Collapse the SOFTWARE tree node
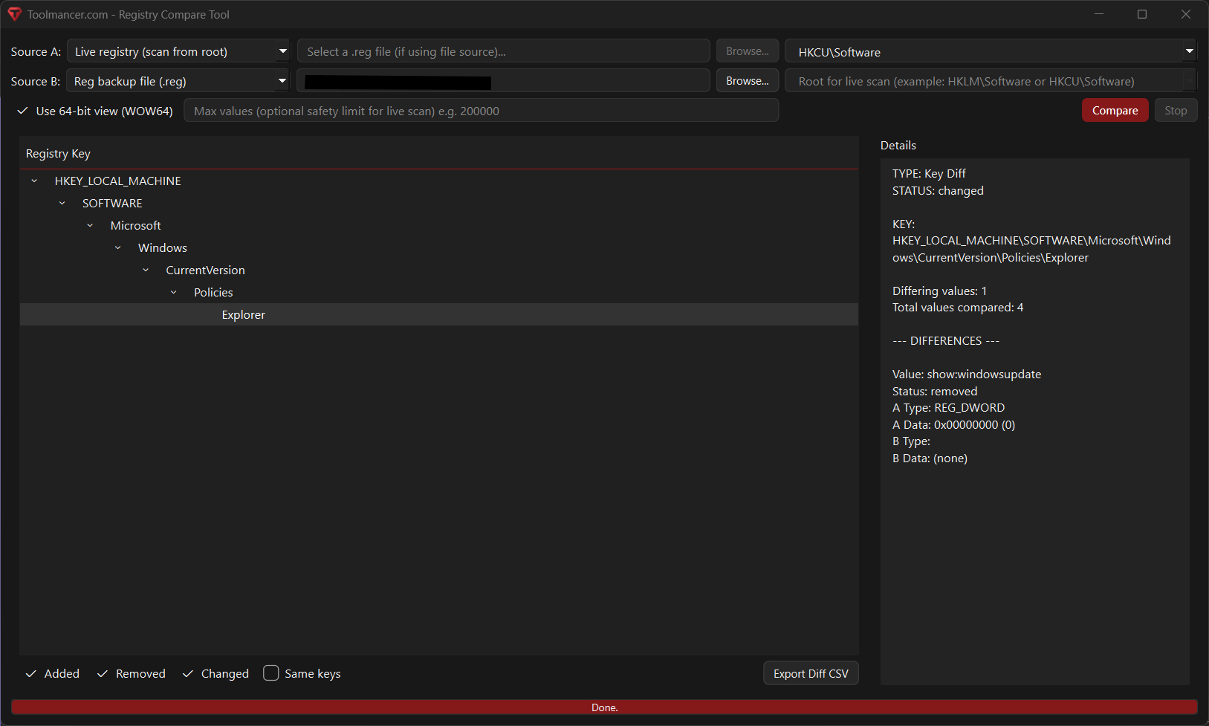This screenshot has width=1209, height=726. coord(62,203)
